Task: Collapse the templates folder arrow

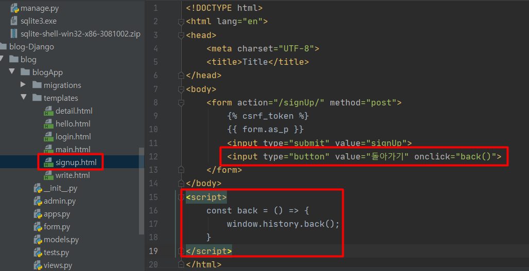Action: [x=24, y=97]
